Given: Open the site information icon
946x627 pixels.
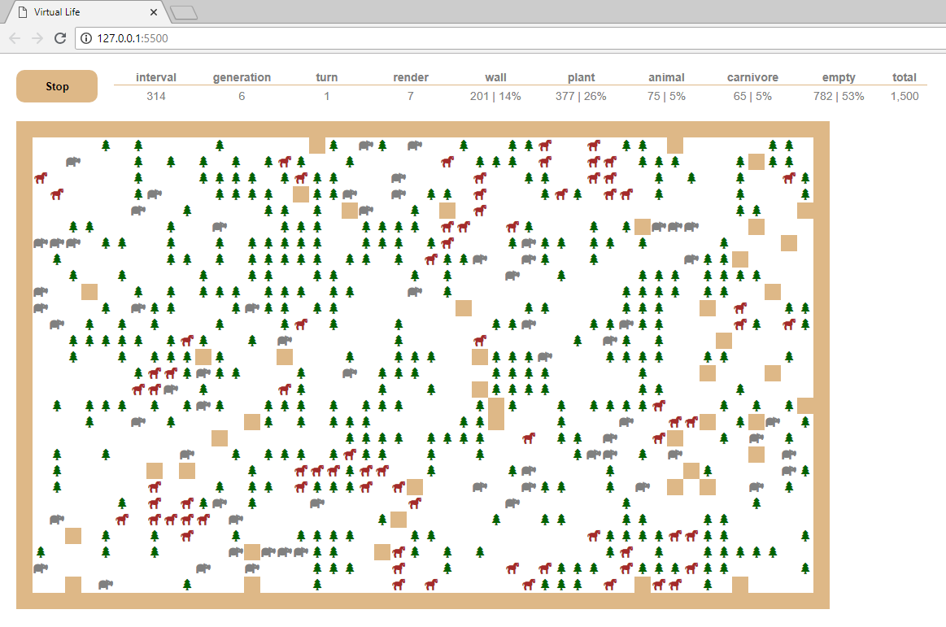Looking at the screenshot, I should [x=87, y=38].
